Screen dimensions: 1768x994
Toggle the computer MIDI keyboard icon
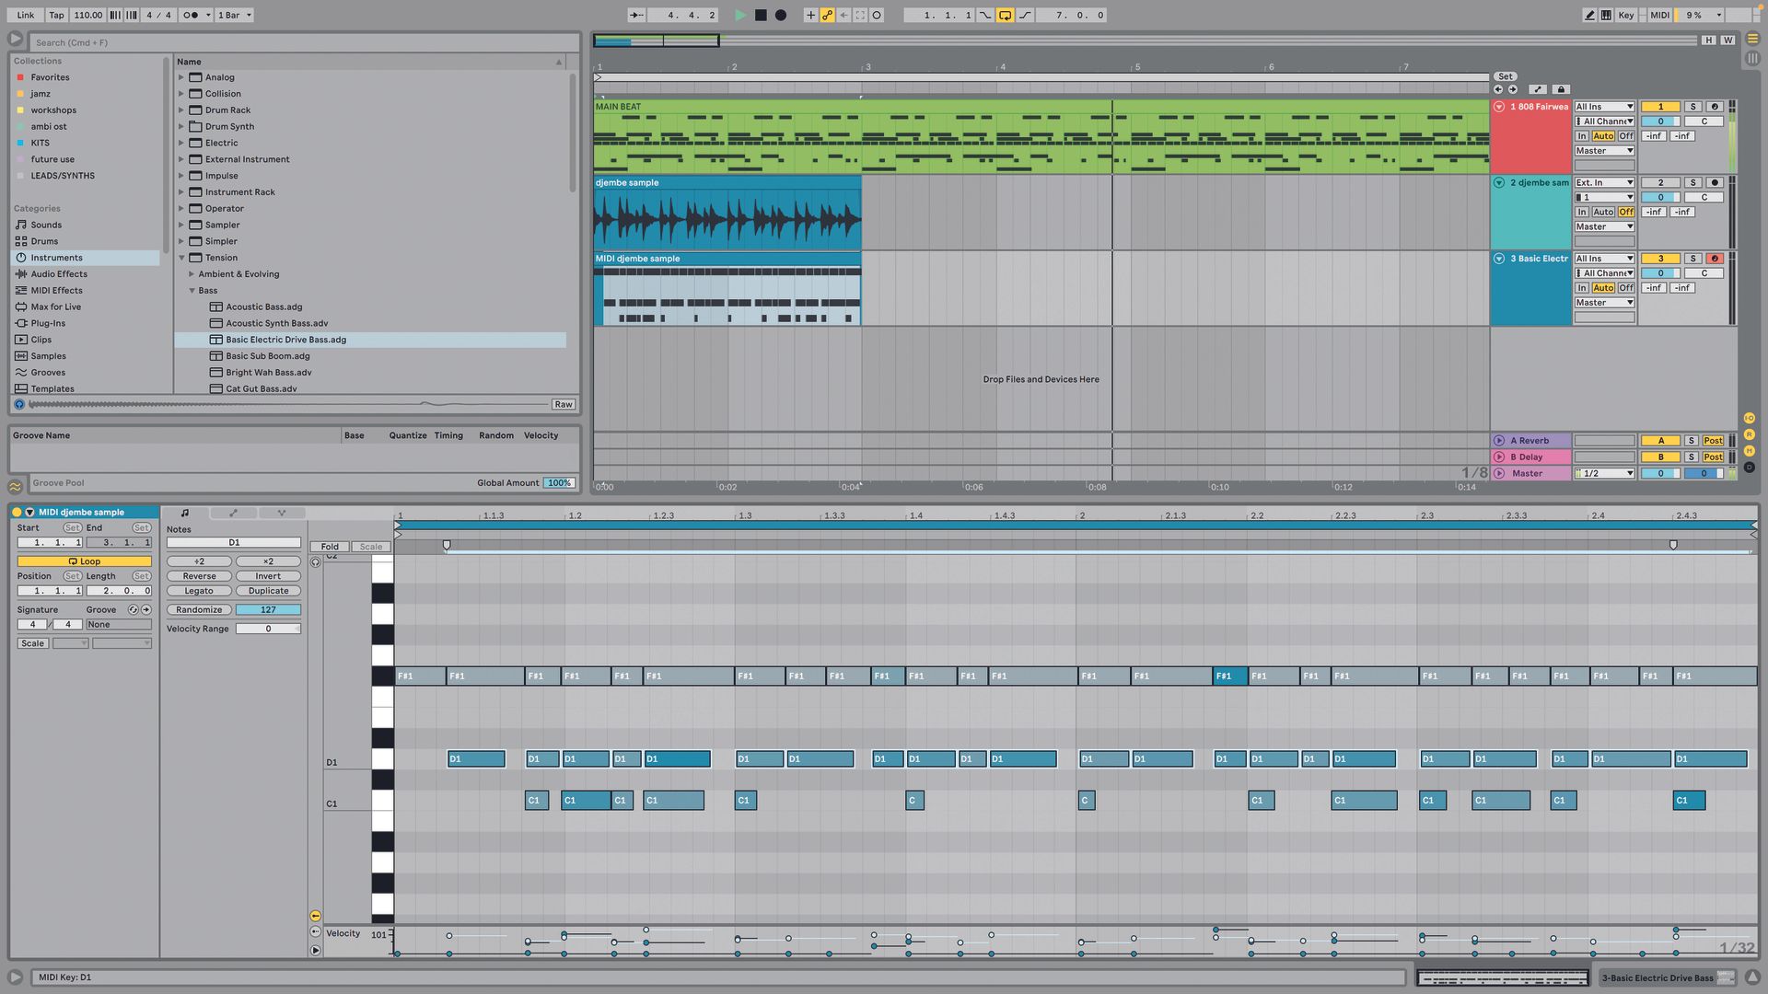(x=1606, y=15)
